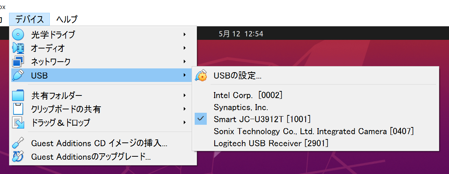
Task: Click the clipboard sharing icon
Action: point(18,109)
